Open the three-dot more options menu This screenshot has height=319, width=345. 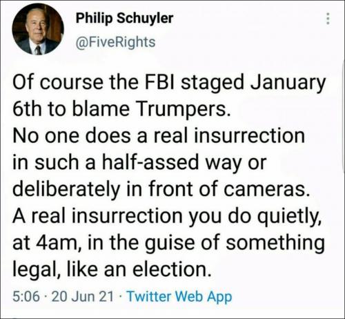click(x=328, y=19)
